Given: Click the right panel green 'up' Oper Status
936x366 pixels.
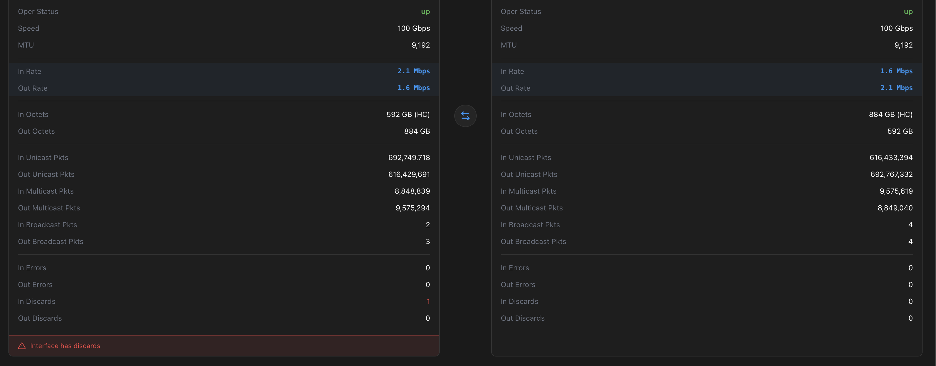Looking at the screenshot, I should (x=908, y=12).
